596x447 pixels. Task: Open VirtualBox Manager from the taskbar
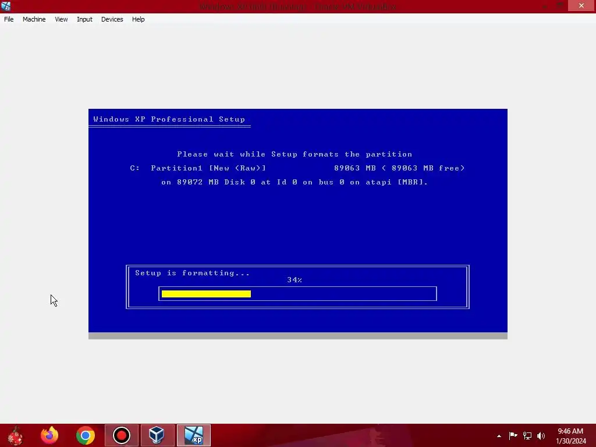(157, 435)
